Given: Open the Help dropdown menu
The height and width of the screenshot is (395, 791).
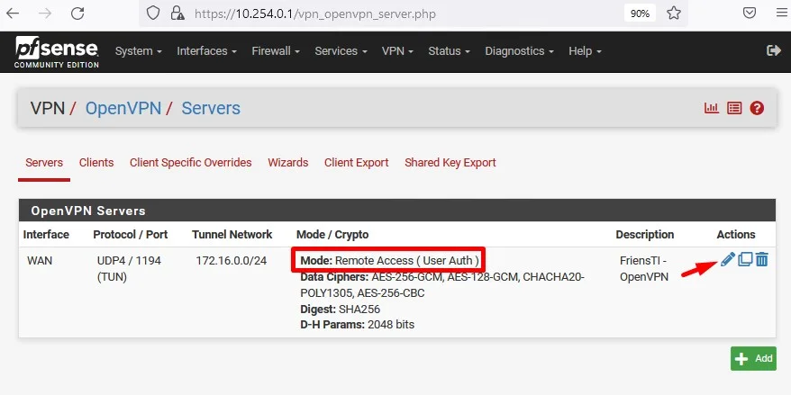Looking at the screenshot, I should click(586, 51).
